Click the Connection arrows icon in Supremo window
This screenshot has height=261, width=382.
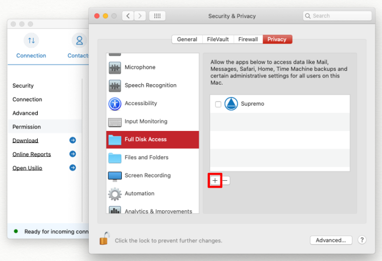pyautogui.click(x=31, y=40)
